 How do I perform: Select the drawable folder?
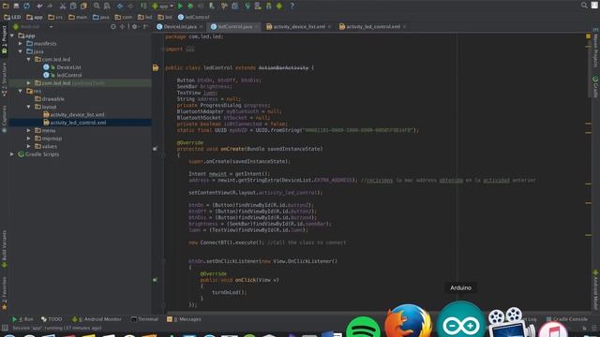coord(50,99)
